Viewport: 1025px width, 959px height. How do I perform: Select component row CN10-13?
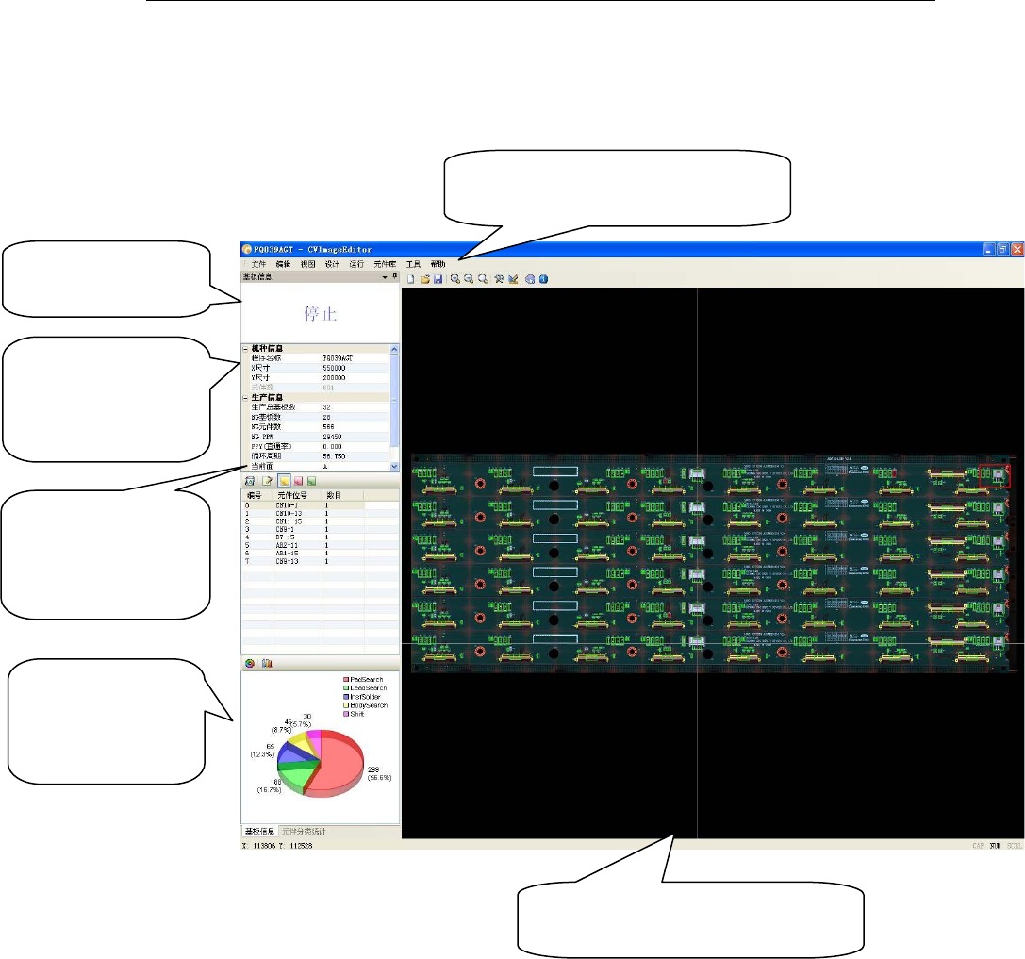pyautogui.click(x=321, y=513)
